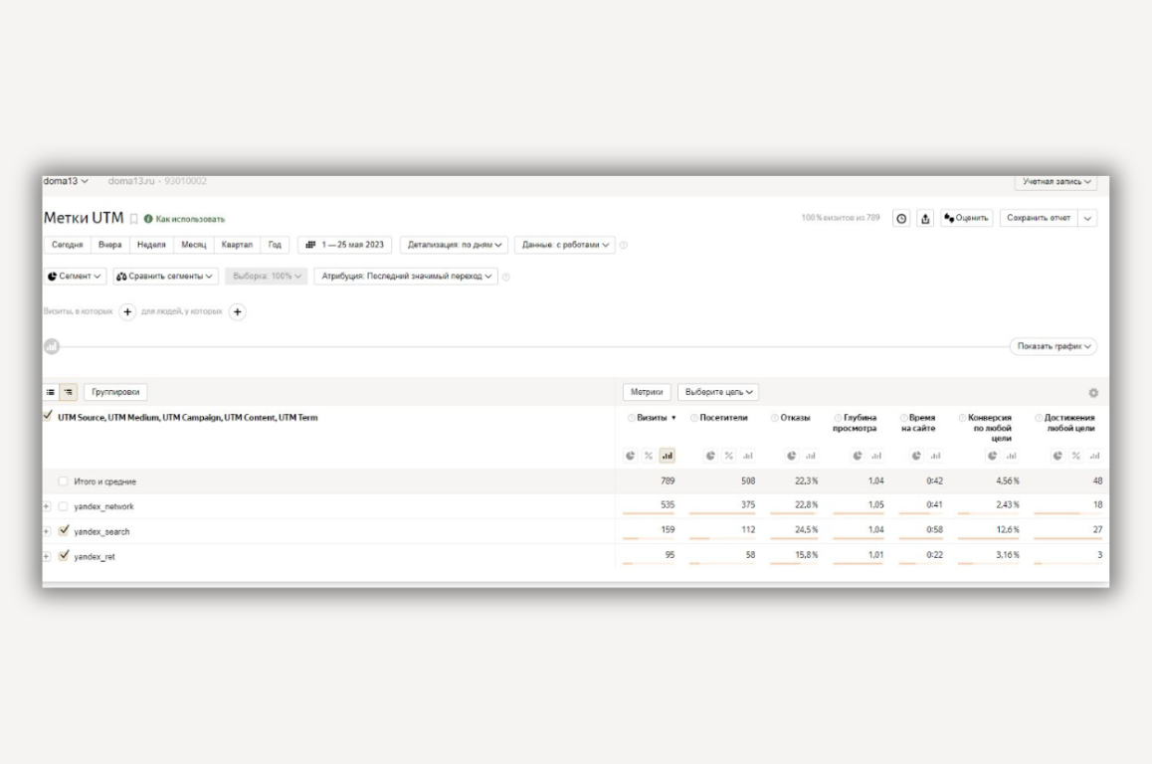Select percent icon under Визиты
Screen dimensions: 1152x764
(649, 457)
